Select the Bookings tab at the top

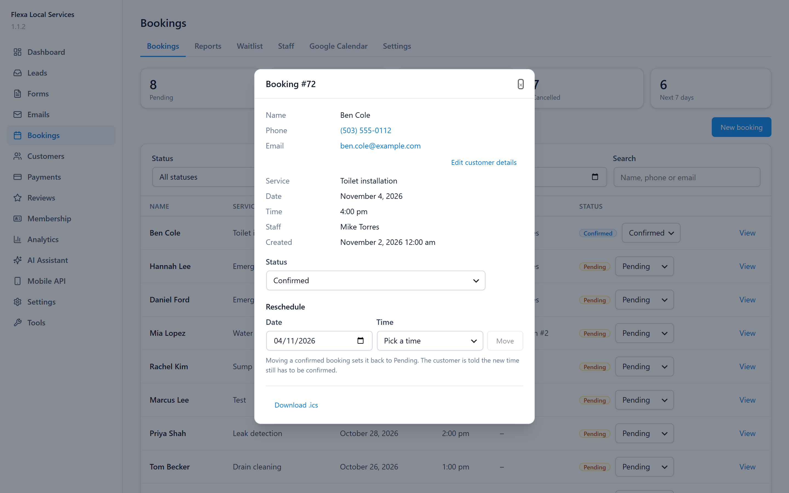[x=163, y=46]
